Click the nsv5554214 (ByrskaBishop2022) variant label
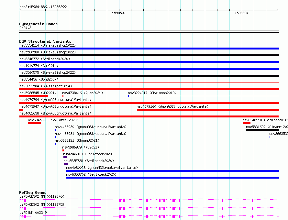This screenshot has height=220, width=288. [47, 45]
